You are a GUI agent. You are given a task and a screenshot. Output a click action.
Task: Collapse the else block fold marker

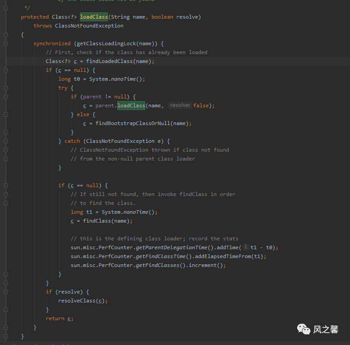click(x=6, y=114)
